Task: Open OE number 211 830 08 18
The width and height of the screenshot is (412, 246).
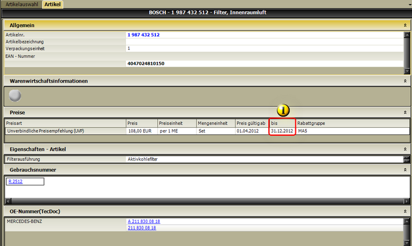Action: point(142,228)
